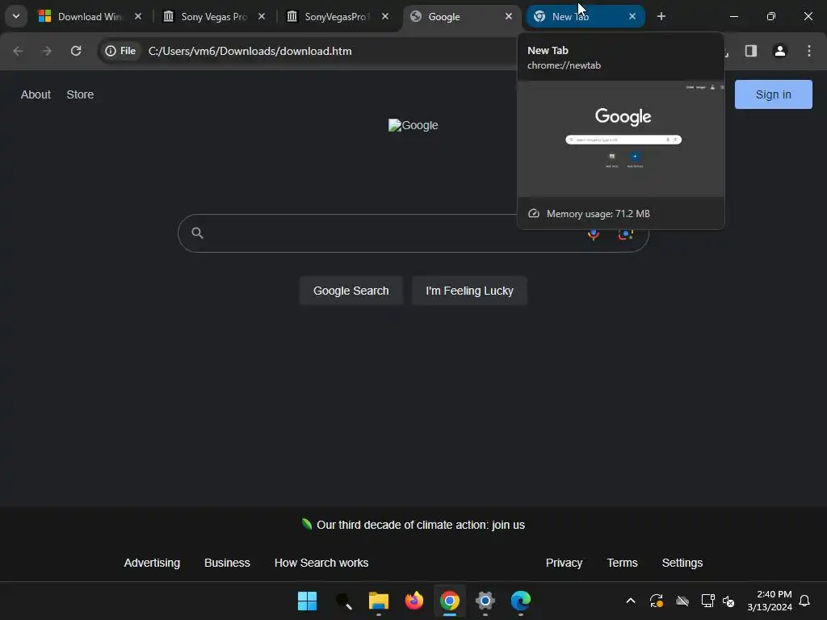Search by image with Lens icon
Viewport: 827px width, 620px height.
tap(626, 235)
